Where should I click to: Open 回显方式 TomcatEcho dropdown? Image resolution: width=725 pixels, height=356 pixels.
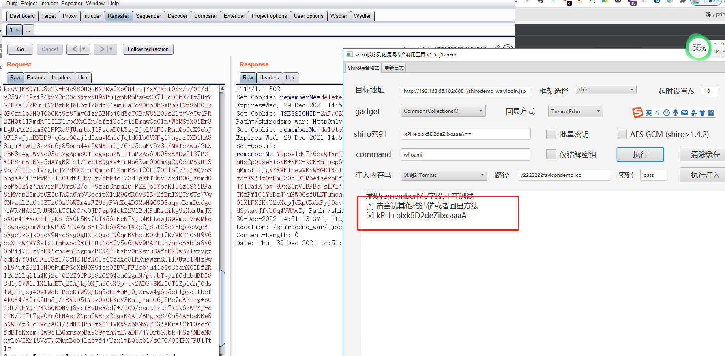575,111
